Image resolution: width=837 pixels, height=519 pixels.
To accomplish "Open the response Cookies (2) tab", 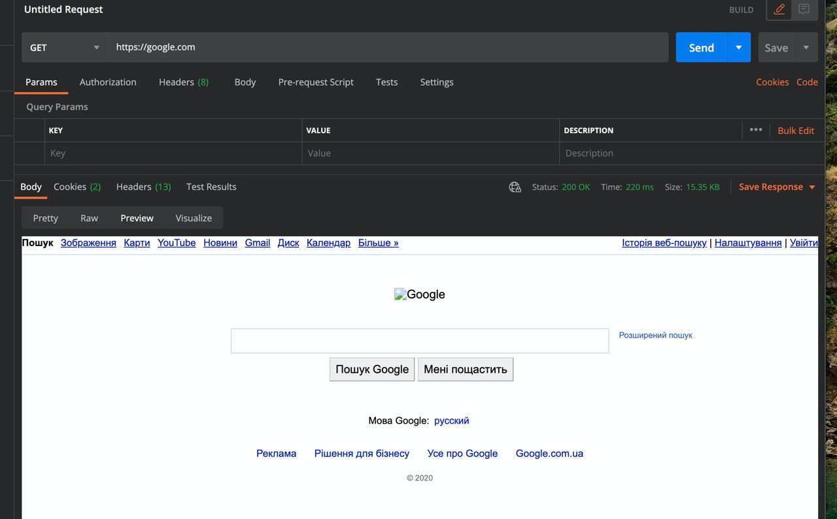I will 77,187.
